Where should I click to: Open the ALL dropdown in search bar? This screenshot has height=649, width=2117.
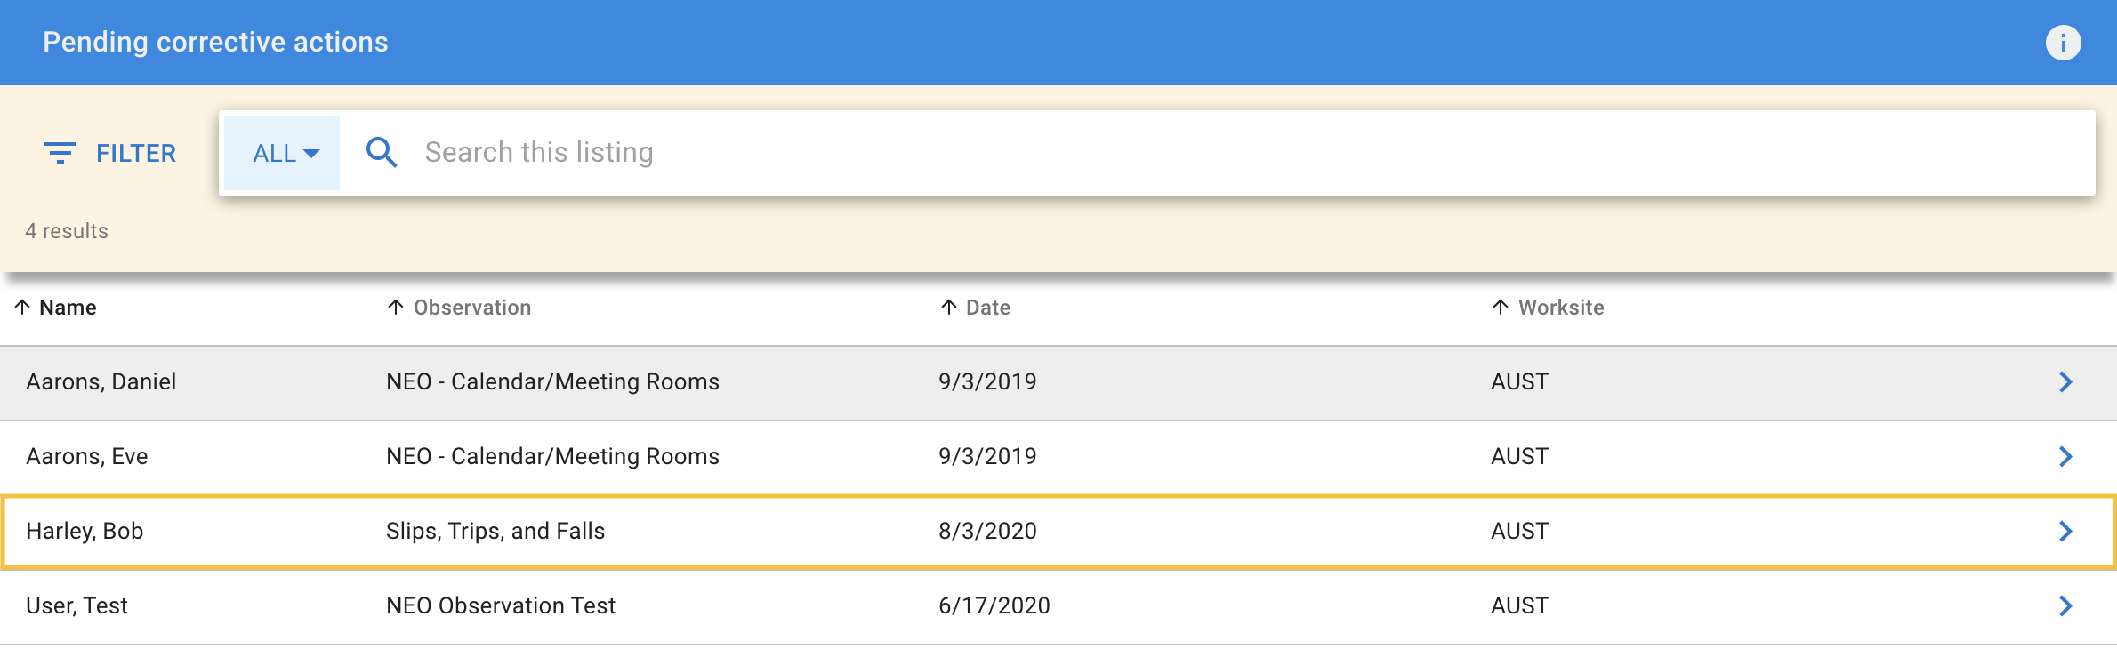click(x=284, y=153)
